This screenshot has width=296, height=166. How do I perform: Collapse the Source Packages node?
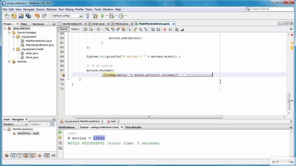tap(9, 33)
